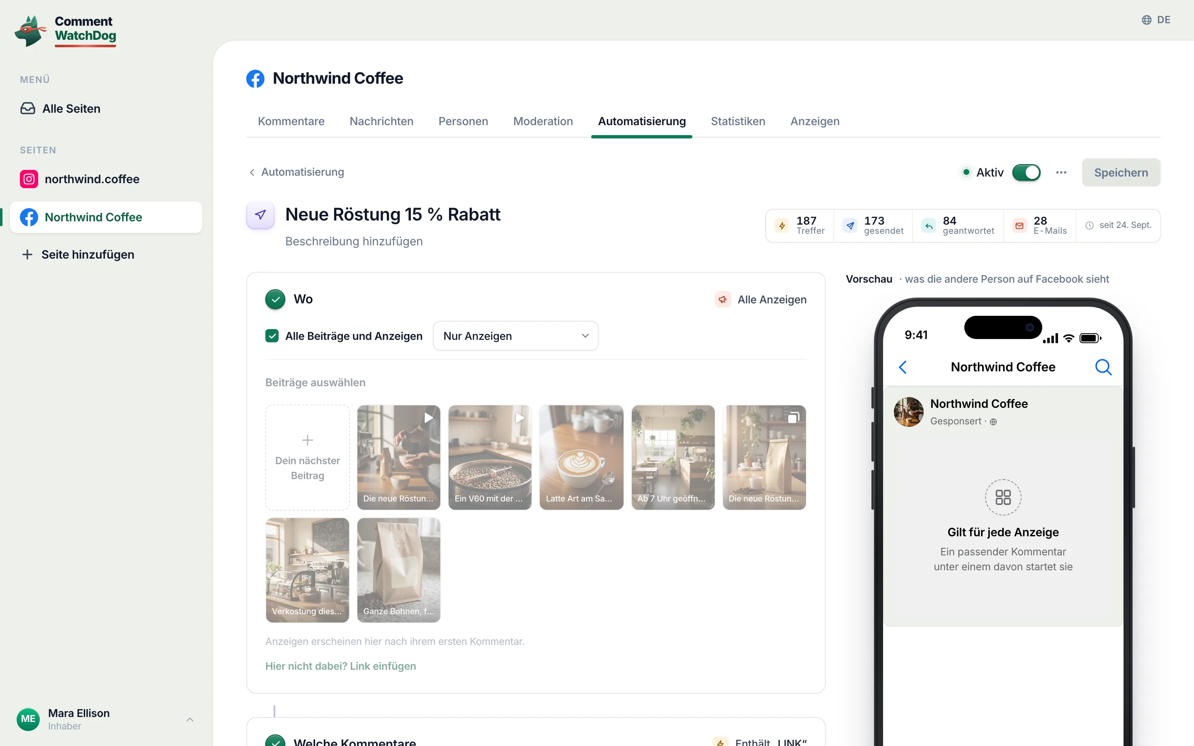Click the paper-plane automation type icon
The height and width of the screenshot is (746, 1194).
pyautogui.click(x=260, y=215)
